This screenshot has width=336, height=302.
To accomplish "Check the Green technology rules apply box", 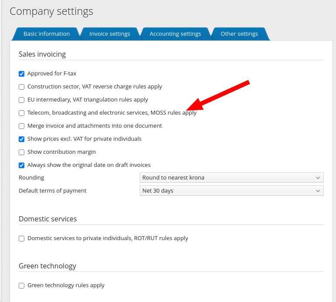I will click(x=22, y=285).
